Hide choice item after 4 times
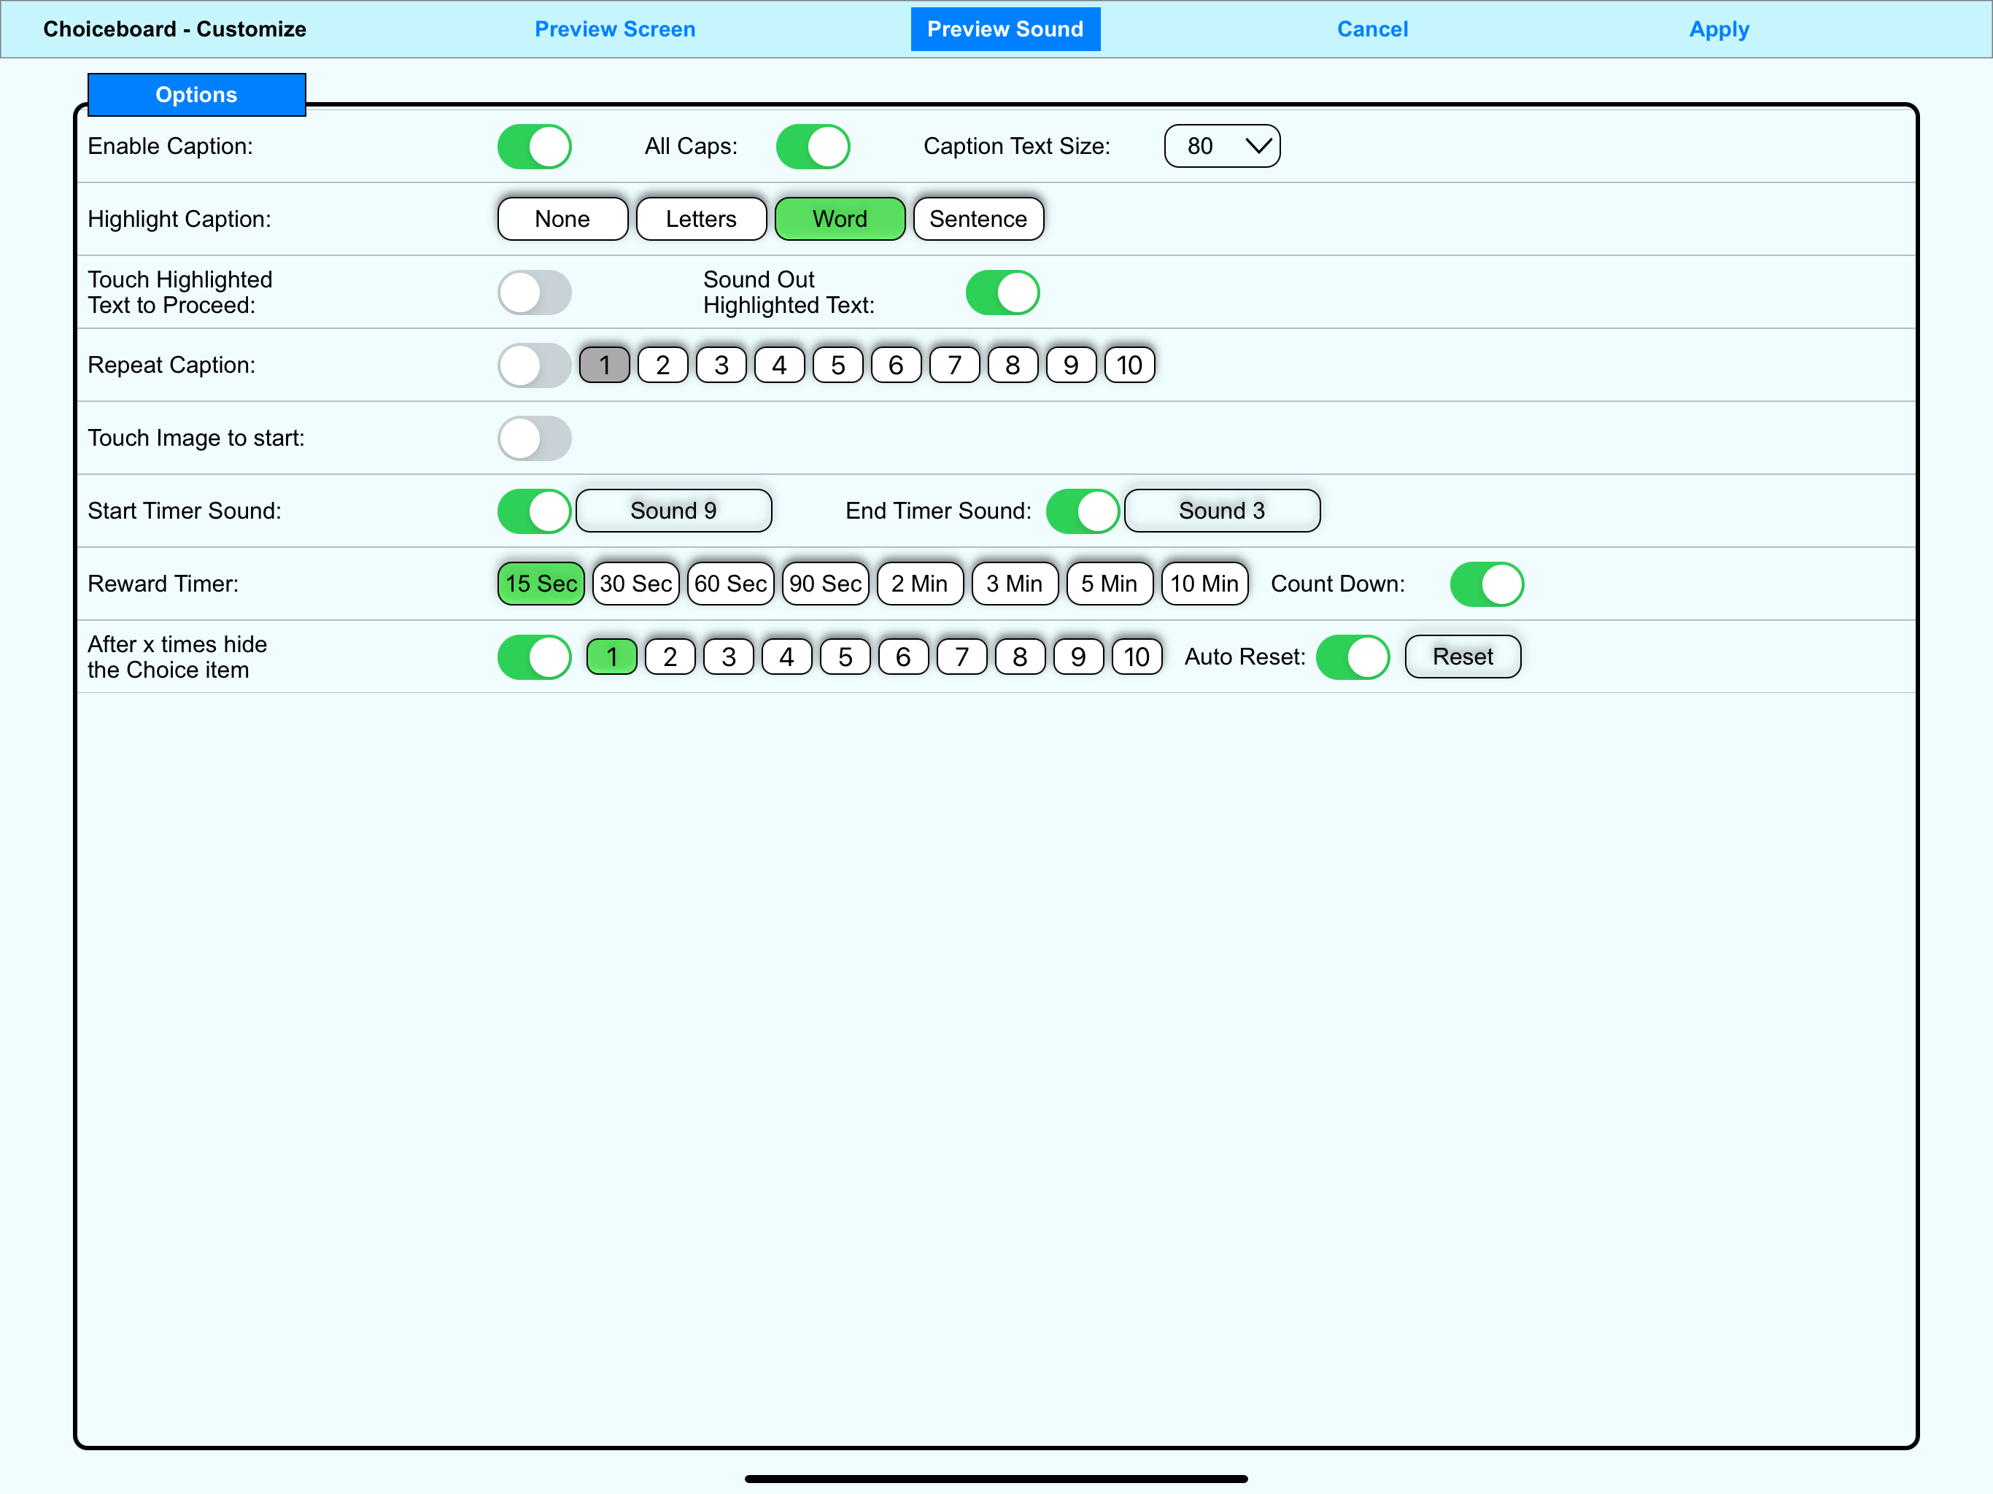Screen dimensions: 1993x1494 [x=786, y=657]
